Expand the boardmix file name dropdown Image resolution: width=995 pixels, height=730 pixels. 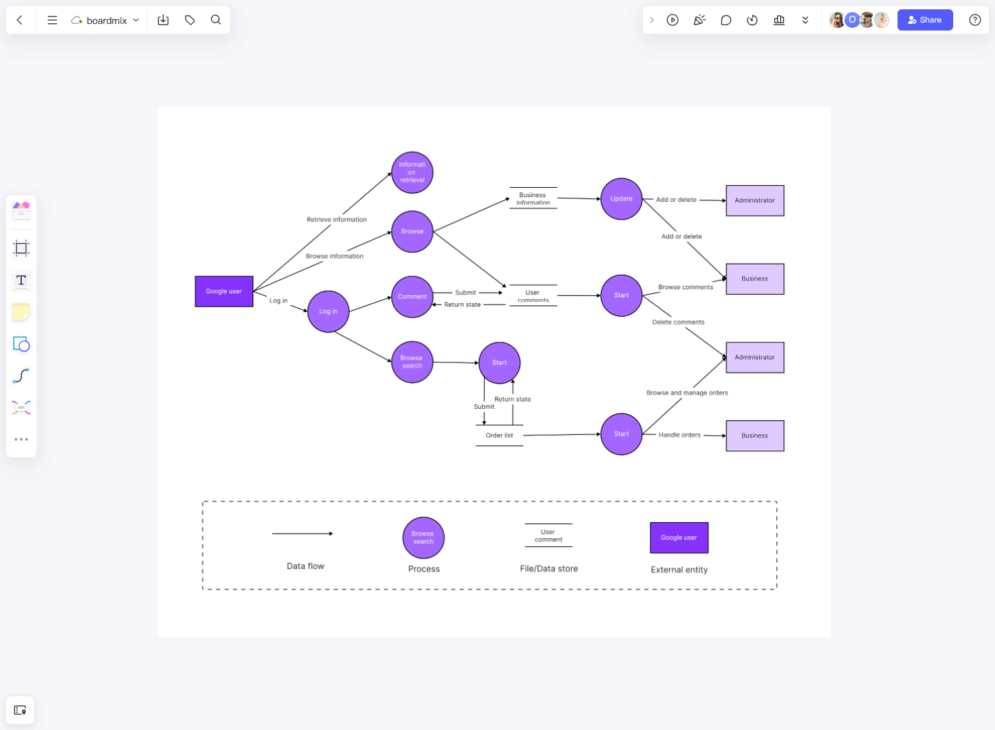[136, 20]
